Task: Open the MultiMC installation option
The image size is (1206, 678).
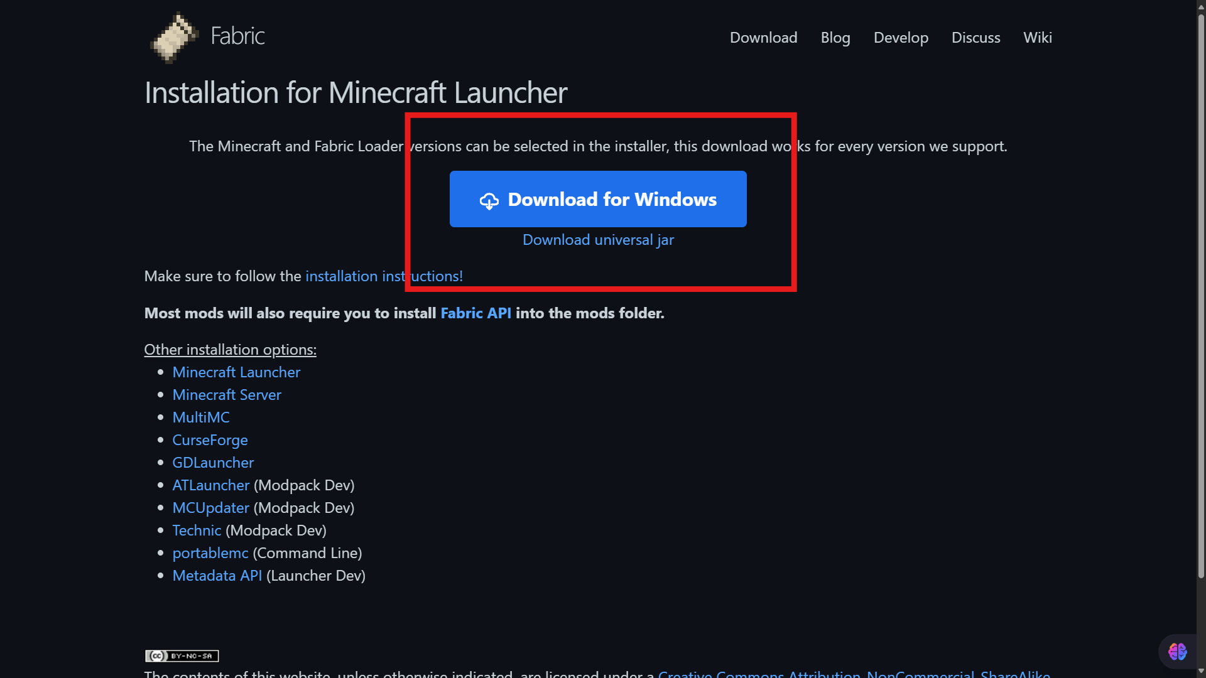Action: click(201, 417)
